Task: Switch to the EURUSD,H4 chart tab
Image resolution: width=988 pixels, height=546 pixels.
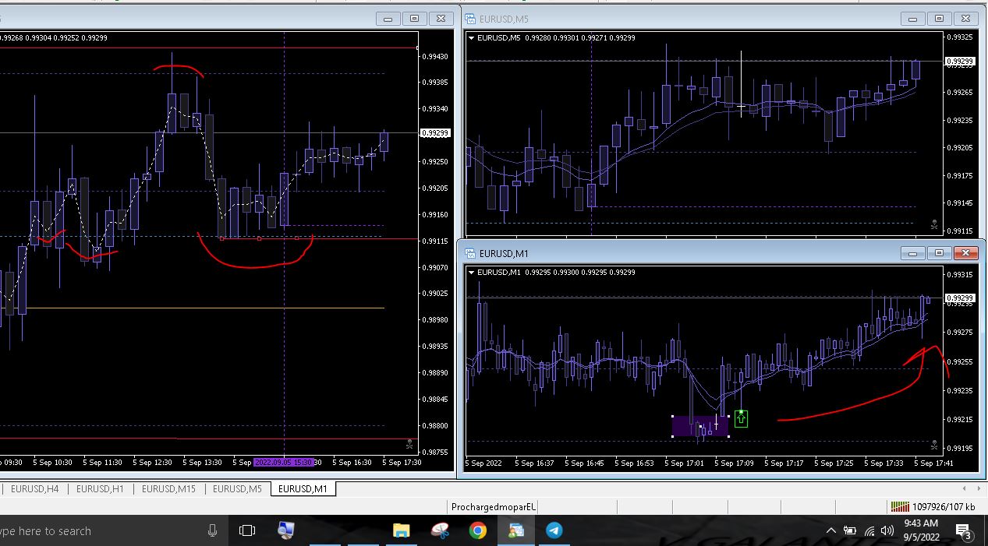Action: [34, 489]
